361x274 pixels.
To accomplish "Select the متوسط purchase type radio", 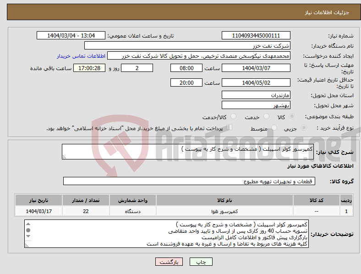I will [274, 127].
